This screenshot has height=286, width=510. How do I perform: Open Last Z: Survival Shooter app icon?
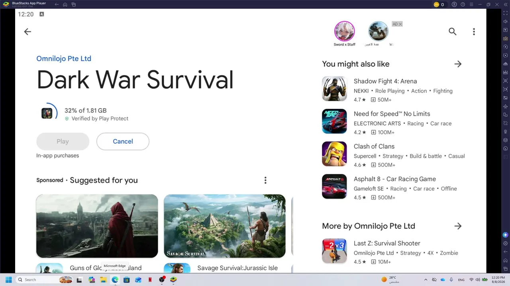click(x=334, y=251)
